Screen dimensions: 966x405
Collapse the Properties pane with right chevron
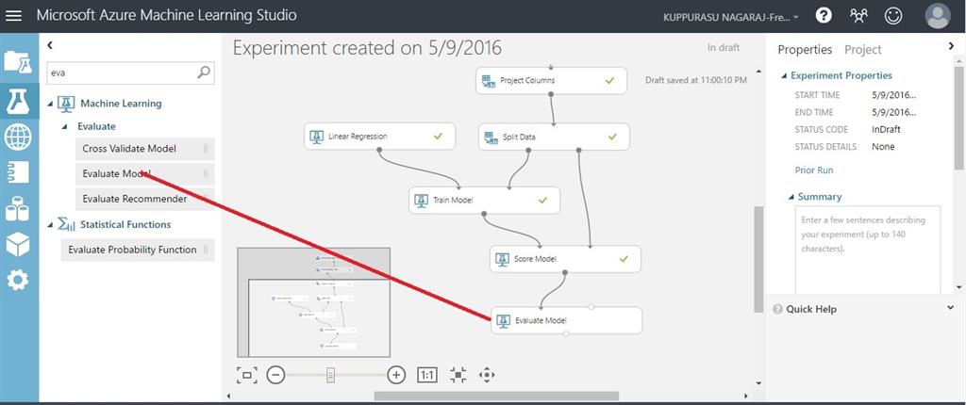click(x=951, y=45)
